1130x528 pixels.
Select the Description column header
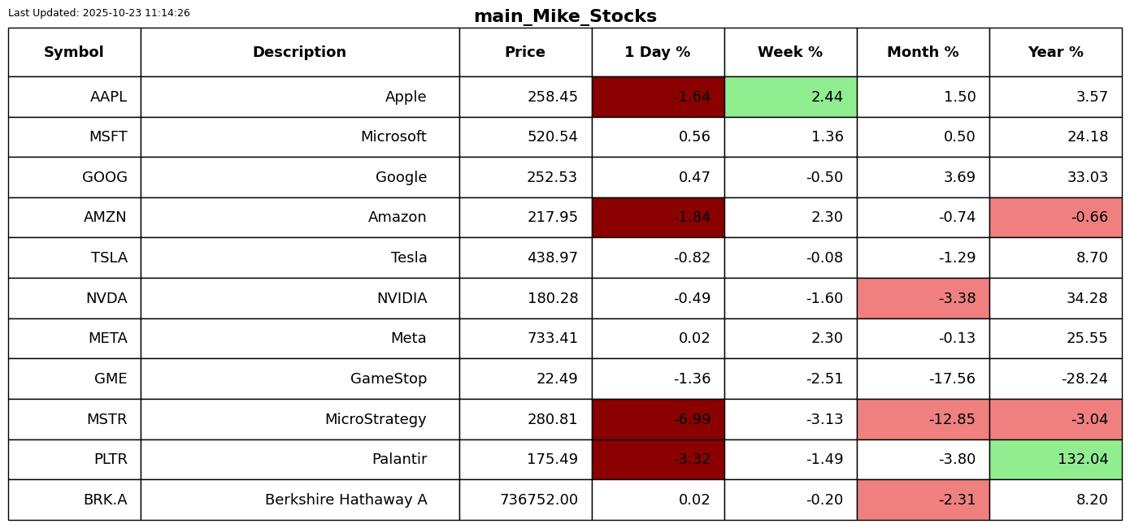pyautogui.click(x=299, y=53)
